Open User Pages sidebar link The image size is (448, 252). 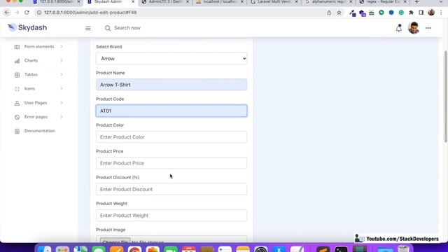pyautogui.click(x=36, y=103)
